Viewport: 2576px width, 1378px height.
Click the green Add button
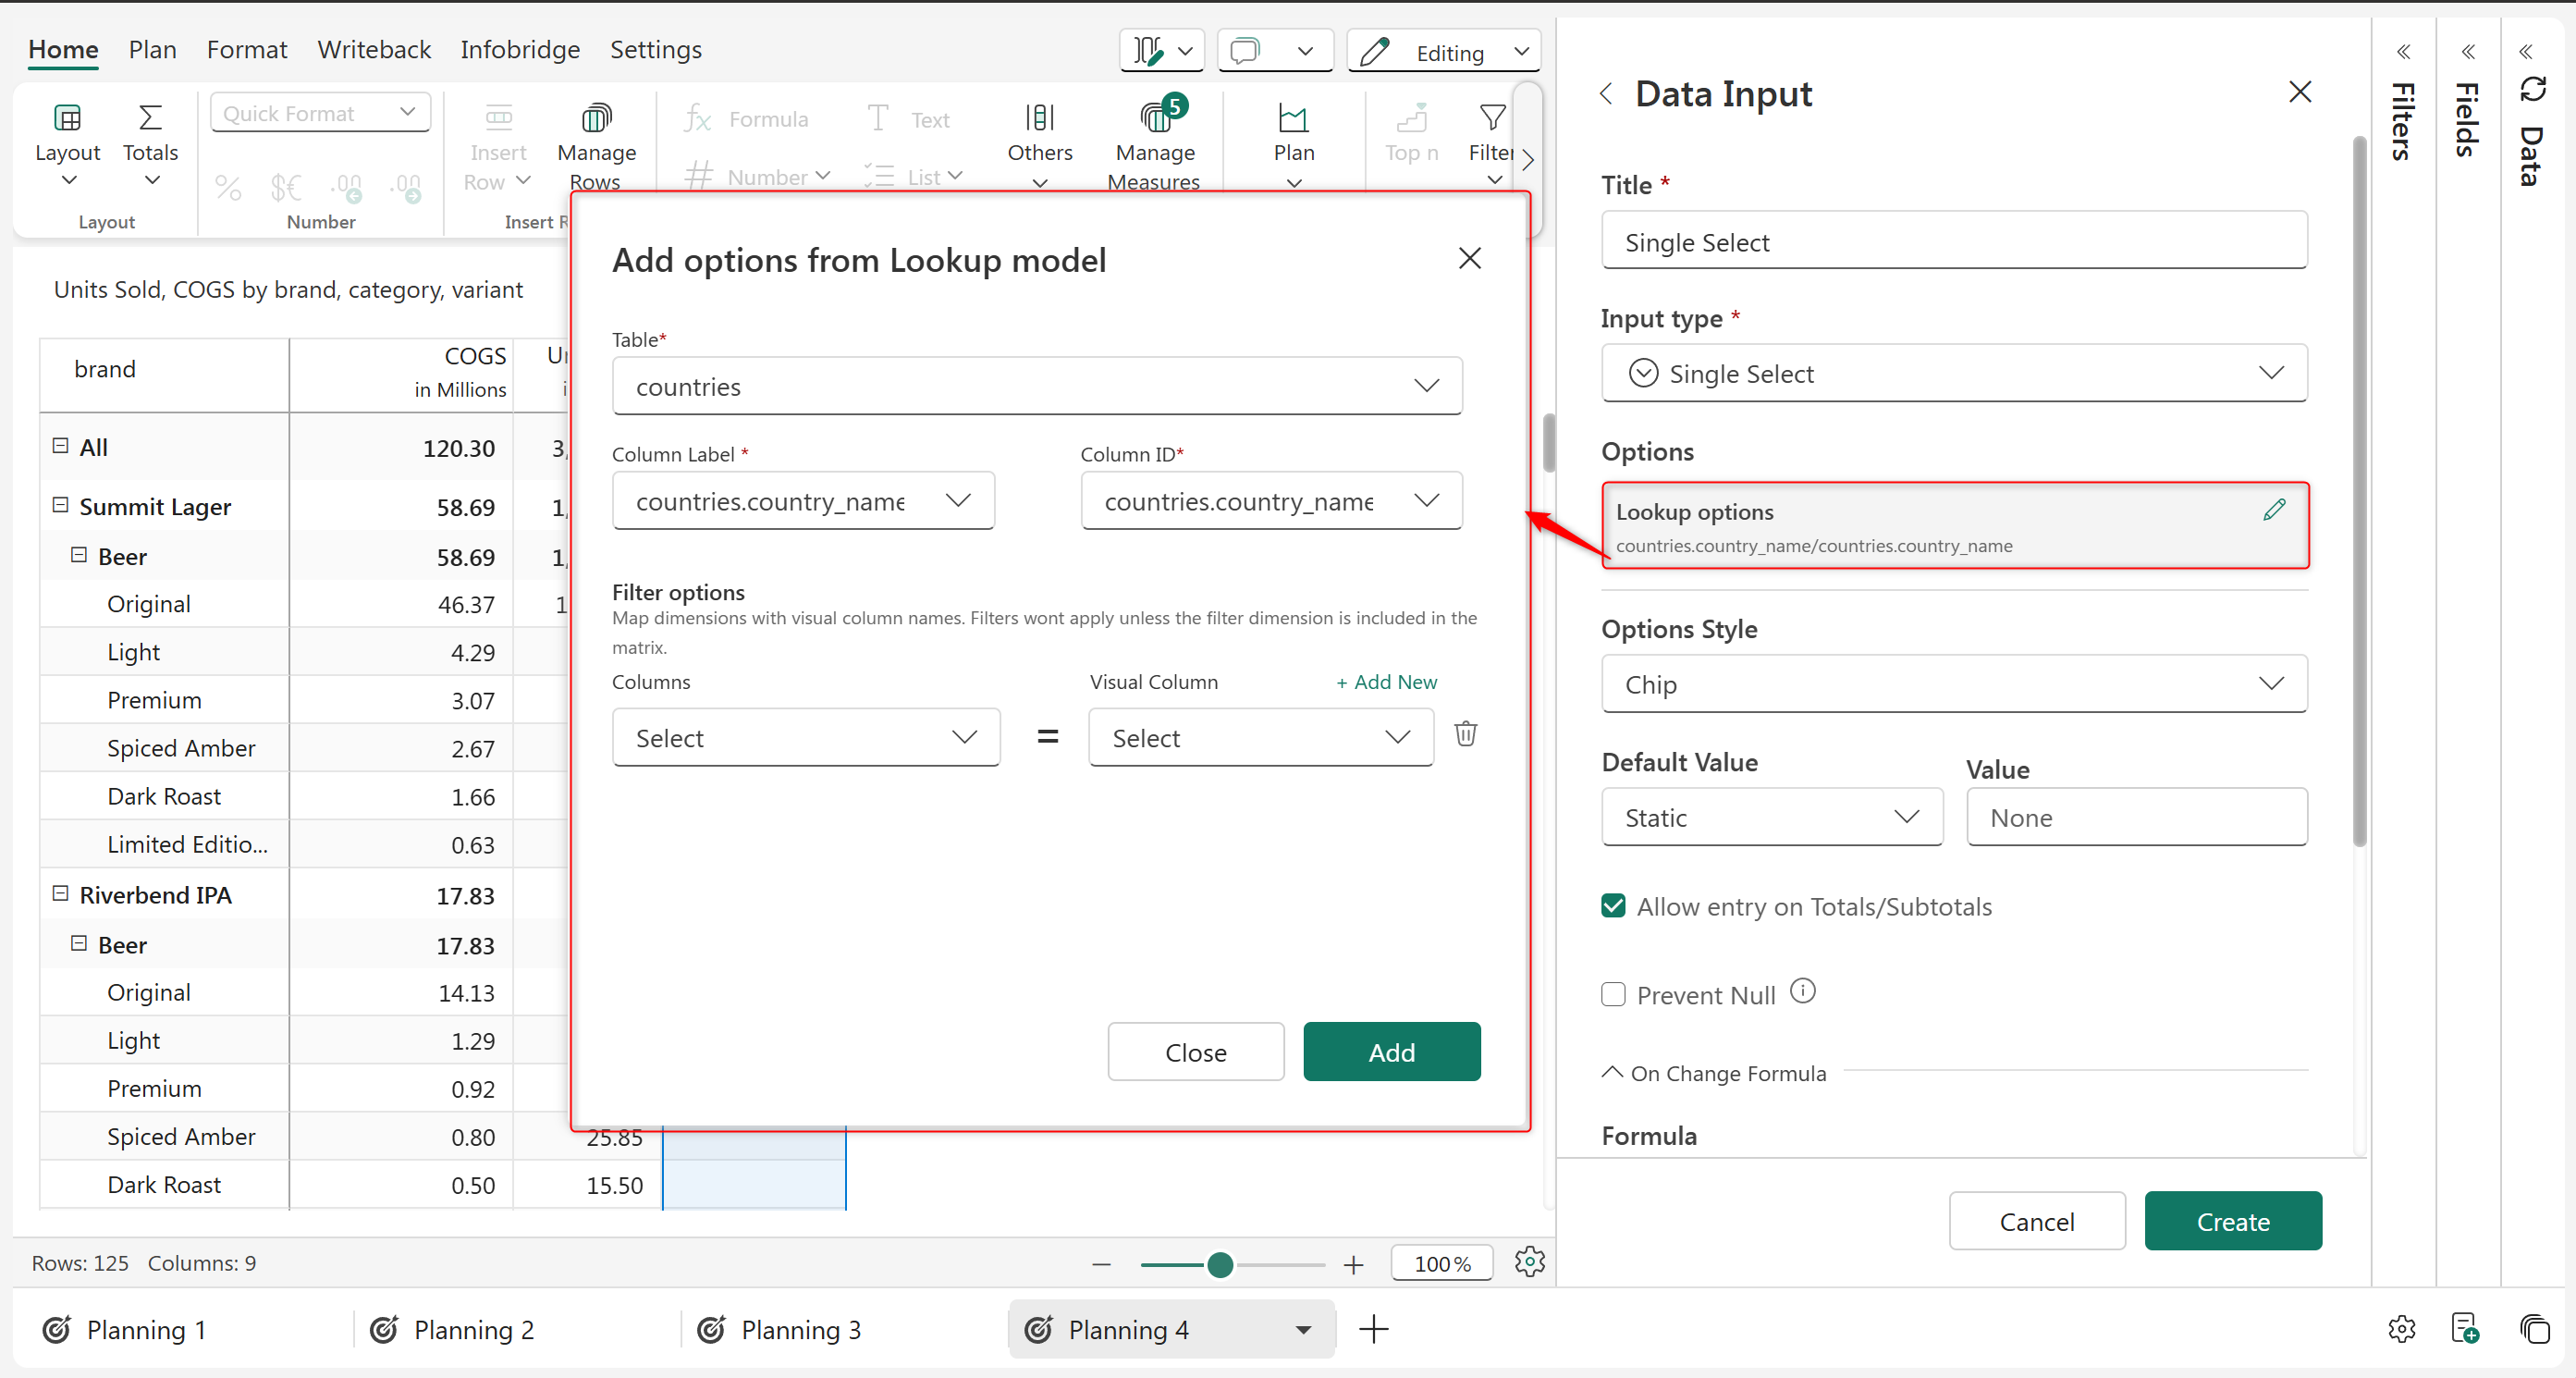[1391, 1052]
